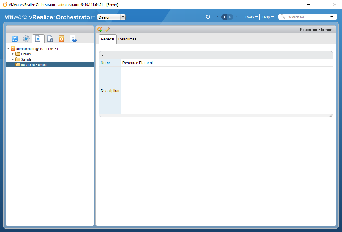Select the Resource Element folder in tree
Screen dimensions: 342x232
coord(34,65)
